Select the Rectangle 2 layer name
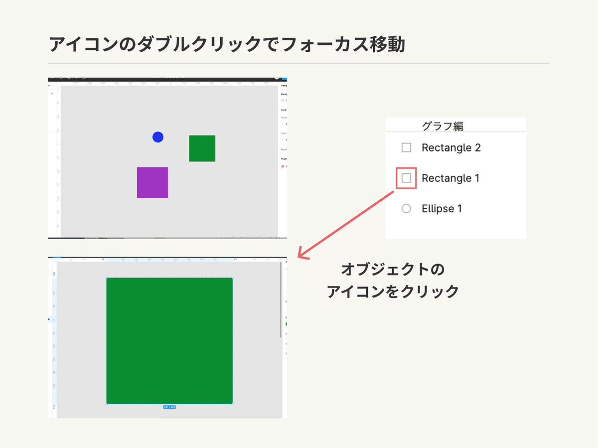 [x=451, y=148]
